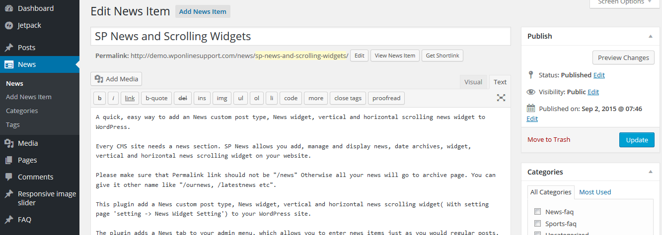This screenshot has height=235, width=662.
Task: Click the news item title field
Action: [x=300, y=36]
